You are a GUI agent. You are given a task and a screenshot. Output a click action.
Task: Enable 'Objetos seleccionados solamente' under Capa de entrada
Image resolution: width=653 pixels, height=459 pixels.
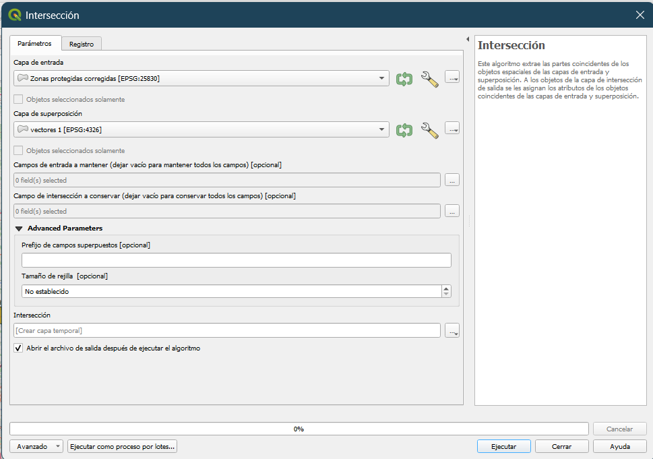(x=18, y=100)
